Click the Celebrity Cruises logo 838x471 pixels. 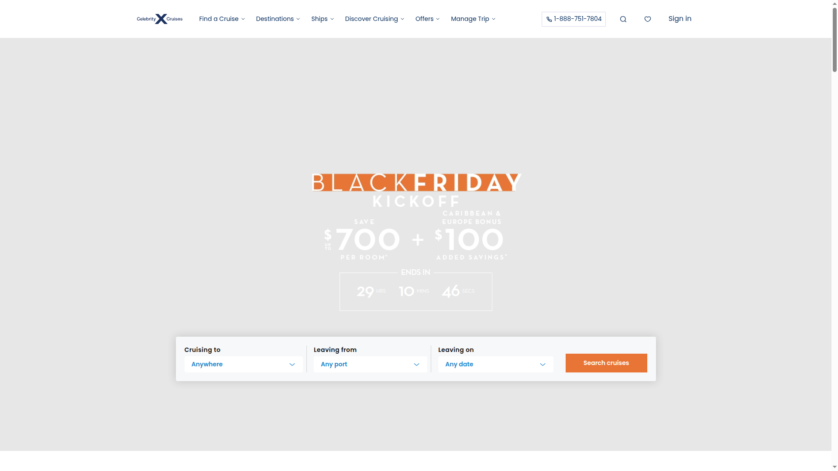click(x=159, y=19)
